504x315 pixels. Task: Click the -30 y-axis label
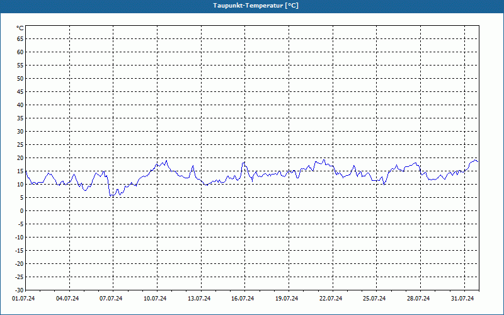tap(20, 290)
